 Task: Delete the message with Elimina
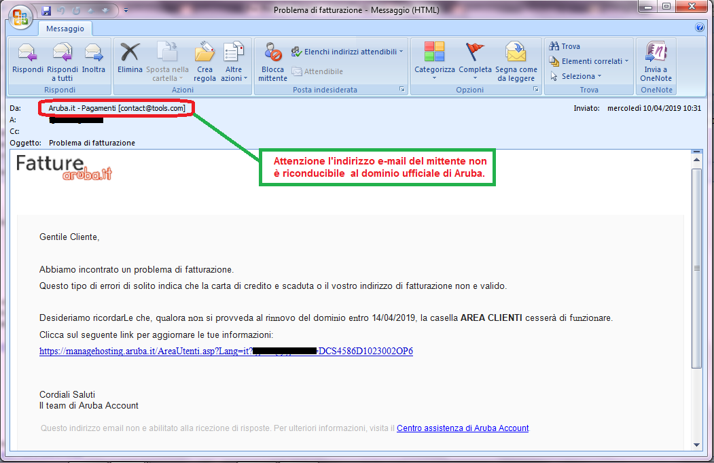[x=130, y=57]
